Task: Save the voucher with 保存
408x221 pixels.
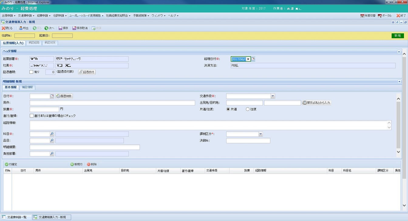Action: pos(63,28)
